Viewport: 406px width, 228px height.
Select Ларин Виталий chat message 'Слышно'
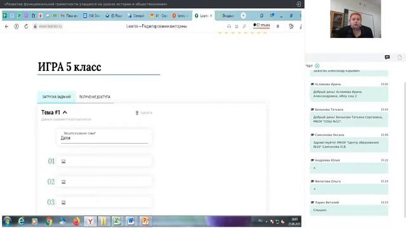click(x=349, y=210)
